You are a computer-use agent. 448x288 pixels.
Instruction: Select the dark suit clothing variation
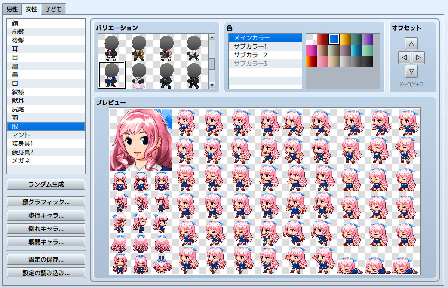tap(166, 75)
